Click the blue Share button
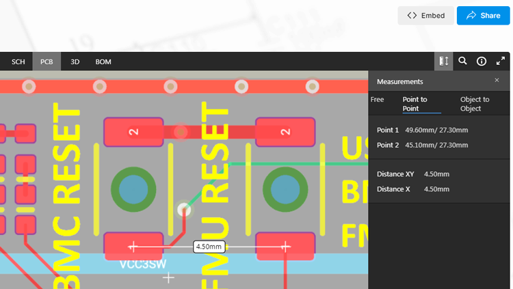Viewport: 513px width, 289px height. pos(483,16)
